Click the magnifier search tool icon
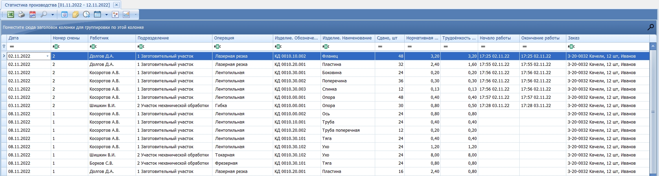Image resolution: width=659 pixels, height=176 pixels. [44, 14]
